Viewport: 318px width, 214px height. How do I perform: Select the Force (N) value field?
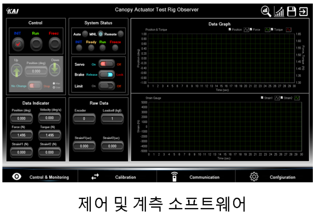click(x=21, y=135)
